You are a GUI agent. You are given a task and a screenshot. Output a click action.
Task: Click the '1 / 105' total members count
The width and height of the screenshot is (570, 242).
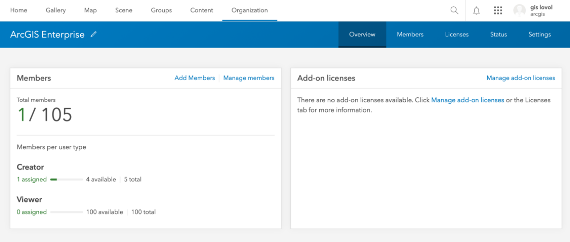[x=45, y=115]
